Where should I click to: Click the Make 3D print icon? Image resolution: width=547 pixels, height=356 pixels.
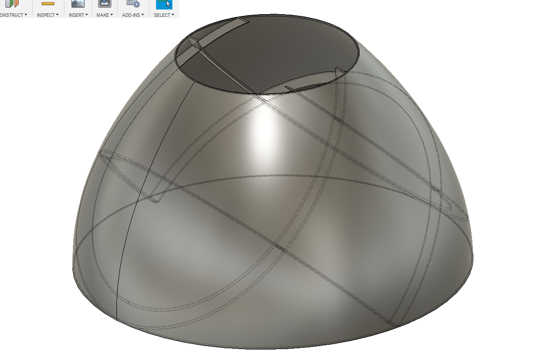(104, 4)
